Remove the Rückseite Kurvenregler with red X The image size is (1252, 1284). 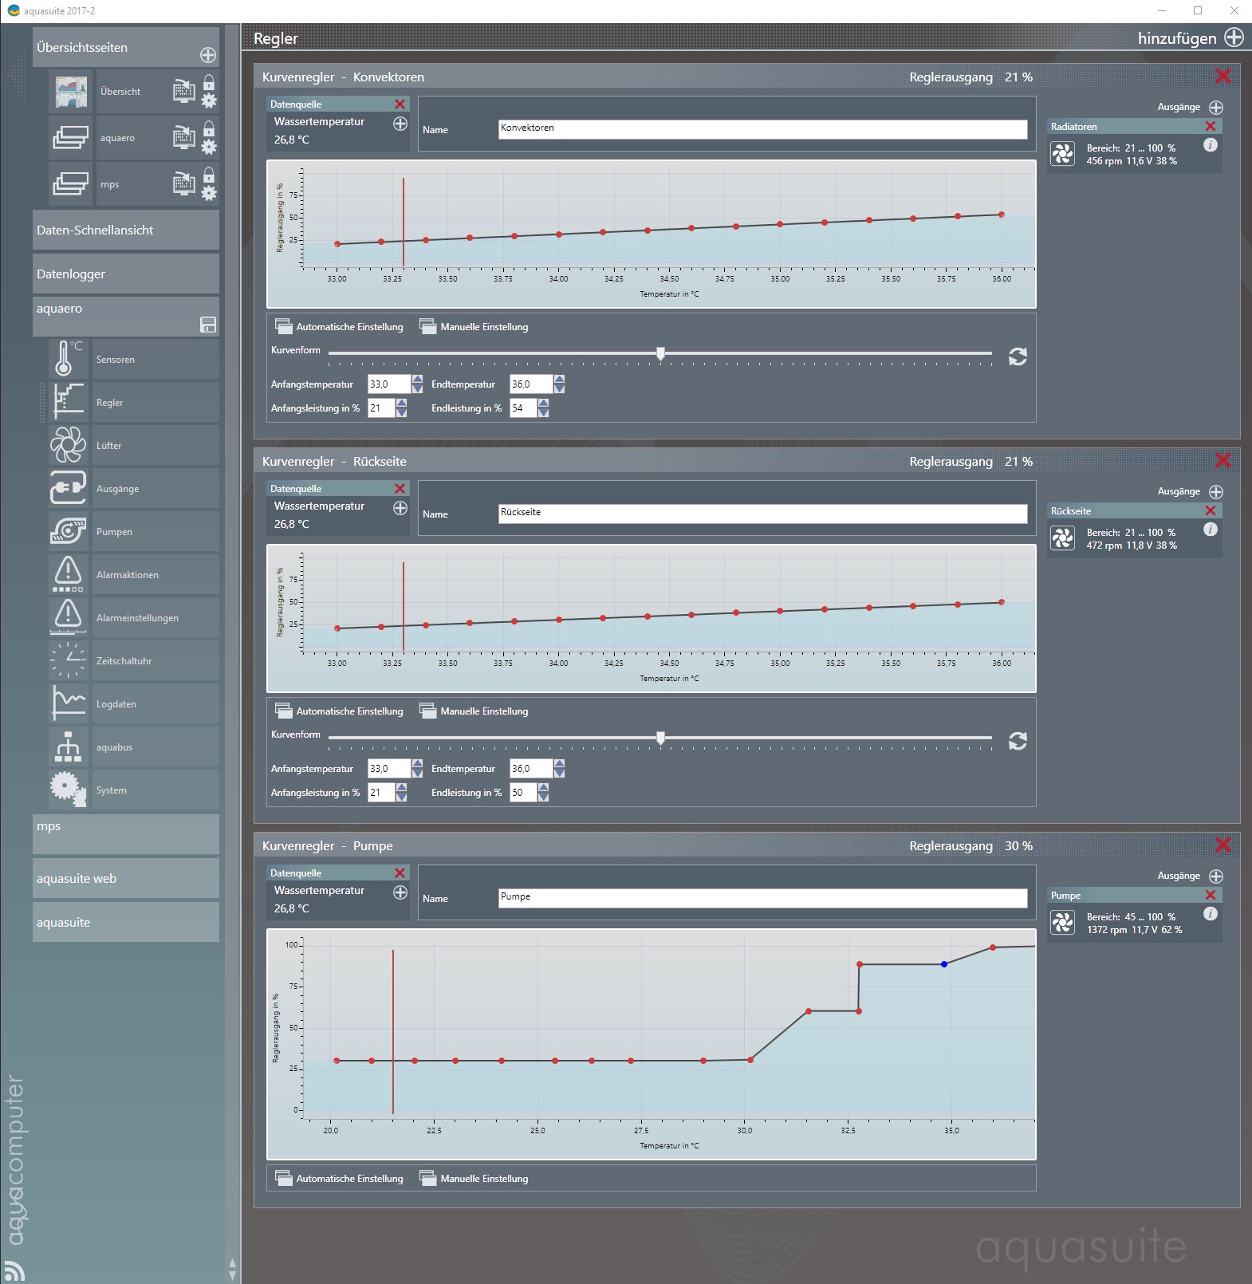(1222, 461)
